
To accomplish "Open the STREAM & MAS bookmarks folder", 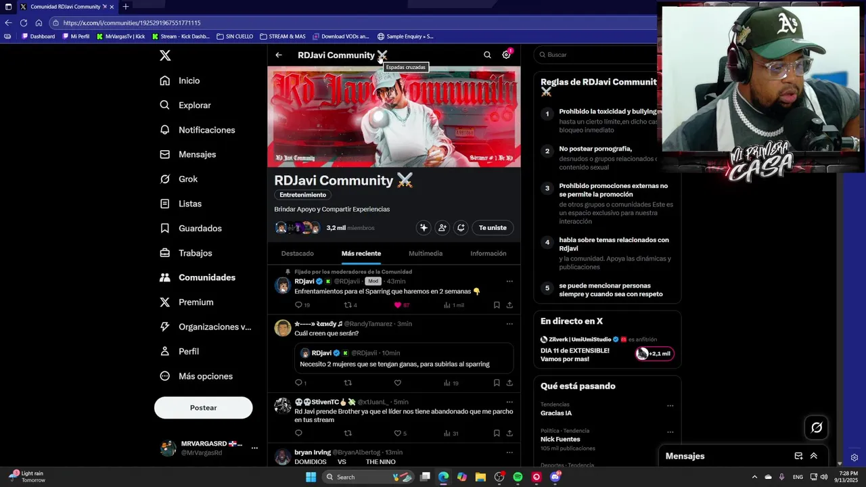I will click(282, 37).
